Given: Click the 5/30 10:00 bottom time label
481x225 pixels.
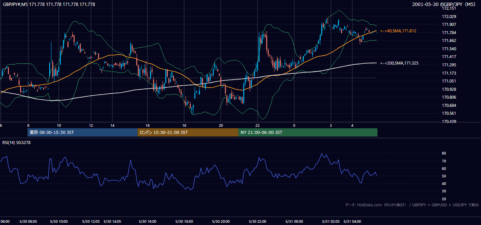Looking at the screenshot, I should click(59, 222).
